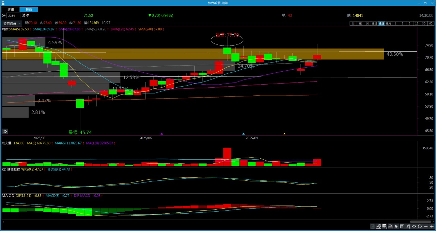Switch to the 技術 tab
The width and height of the screenshot is (436, 231).
click(x=29, y=10)
